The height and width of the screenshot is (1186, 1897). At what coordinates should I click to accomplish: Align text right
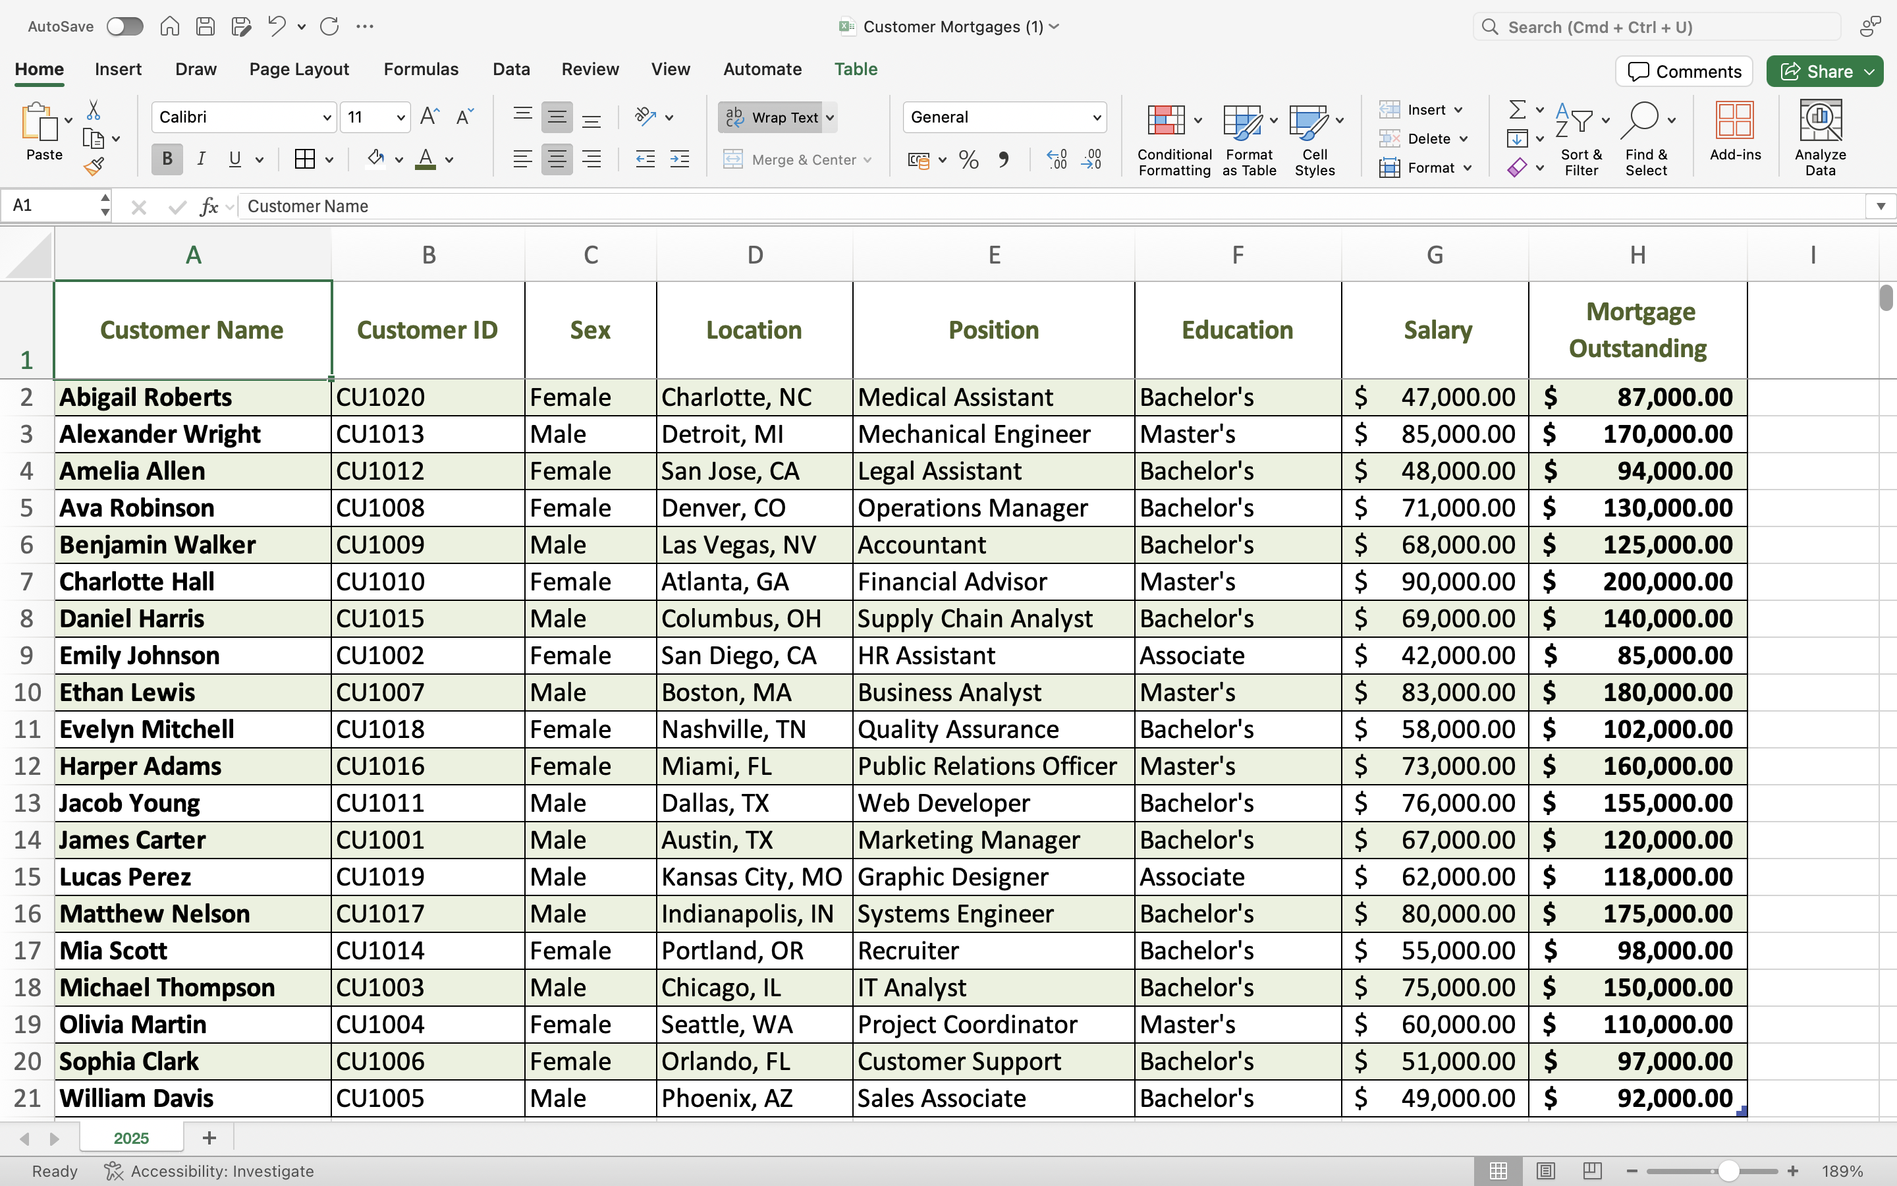(x=592, y=160)
